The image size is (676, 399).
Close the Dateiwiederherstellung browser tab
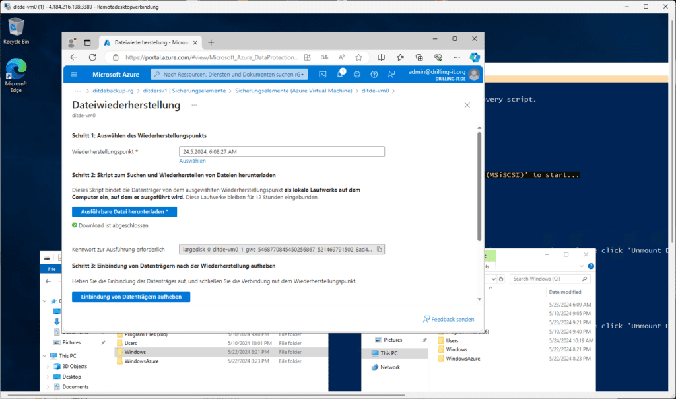coord(195,42)
